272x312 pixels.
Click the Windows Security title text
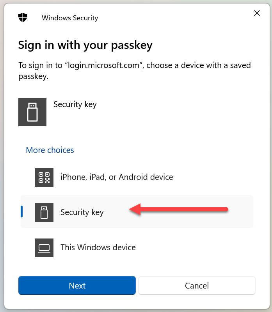click(x=70, y=18)
